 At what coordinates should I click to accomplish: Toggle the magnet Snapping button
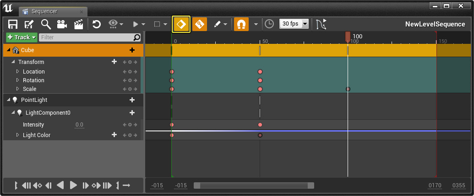coord(241,24)
